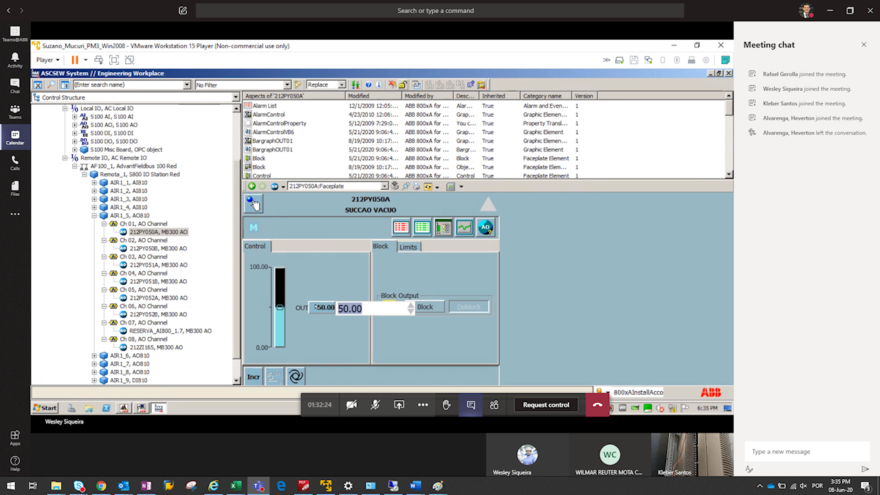
Task: Open the green event list icon
Action: pyautogui.click(x=422, y=228)
